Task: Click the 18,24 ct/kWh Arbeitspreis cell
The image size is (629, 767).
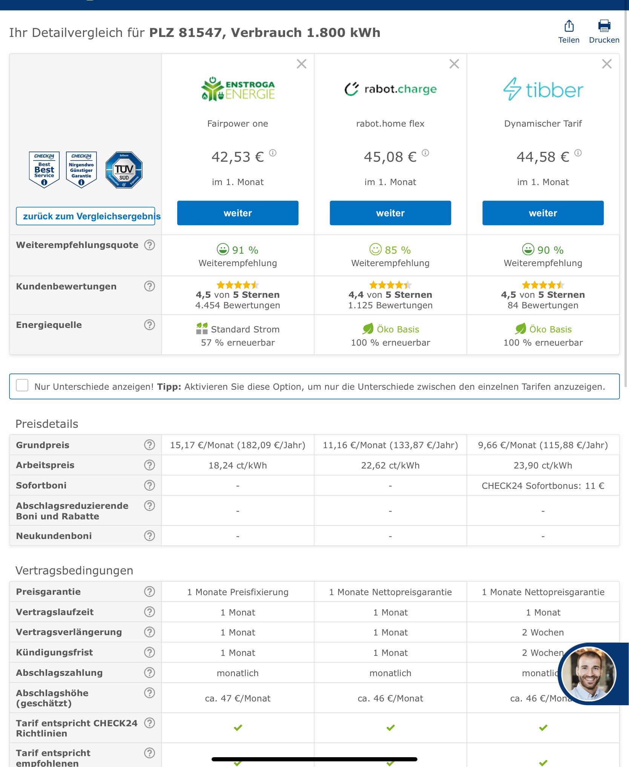Action: [x=238, y=465]
